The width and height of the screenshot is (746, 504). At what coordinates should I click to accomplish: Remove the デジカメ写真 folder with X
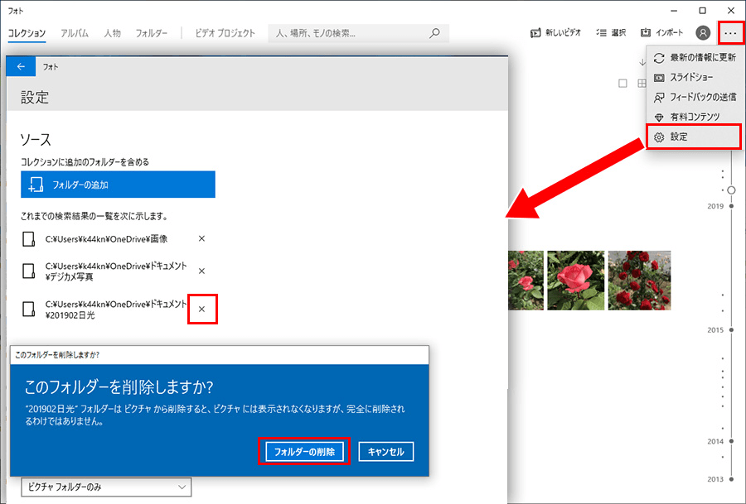point(202,271)
